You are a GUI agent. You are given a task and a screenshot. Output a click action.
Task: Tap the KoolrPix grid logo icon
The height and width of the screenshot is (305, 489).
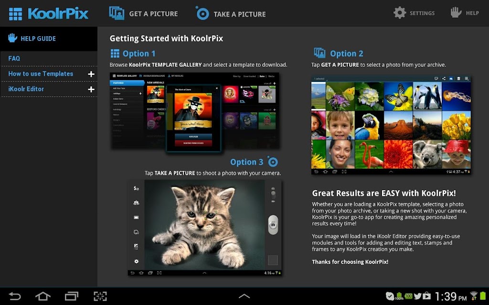pyautogui.click(x=15, y=14)
